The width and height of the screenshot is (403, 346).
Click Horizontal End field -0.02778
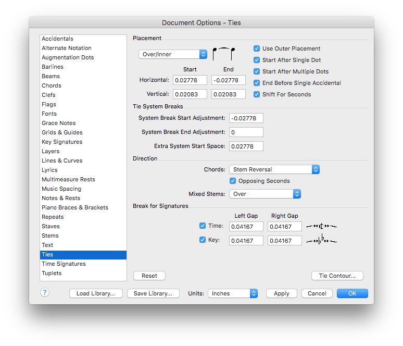(229, 80)
